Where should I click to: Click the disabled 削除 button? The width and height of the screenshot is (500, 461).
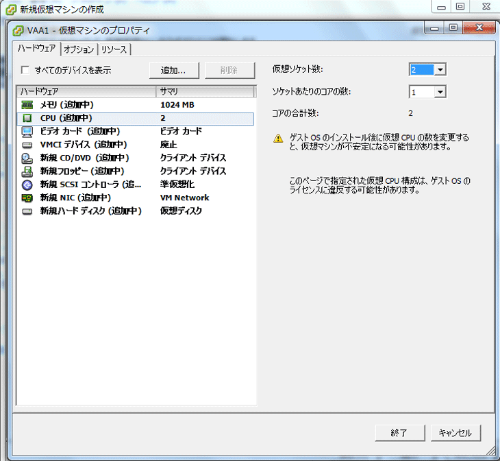coord(229,70)
